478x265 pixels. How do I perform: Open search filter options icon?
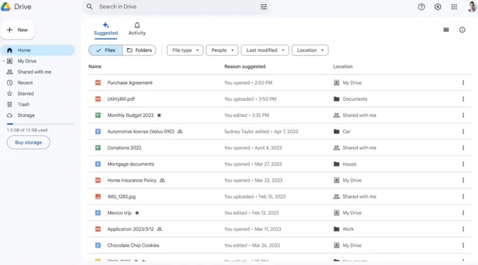pos(264,7)
